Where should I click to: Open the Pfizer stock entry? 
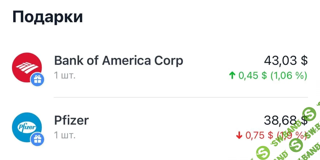click(71, 120)
